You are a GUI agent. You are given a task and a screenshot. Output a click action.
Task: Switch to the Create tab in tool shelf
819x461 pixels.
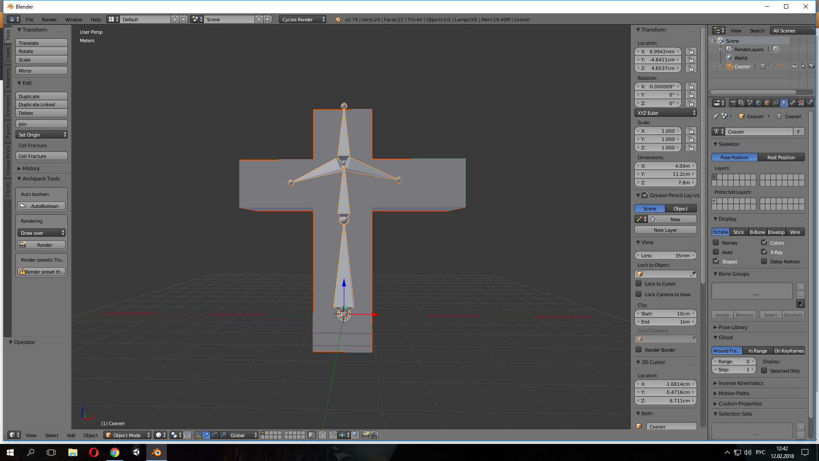click(8, 54)
